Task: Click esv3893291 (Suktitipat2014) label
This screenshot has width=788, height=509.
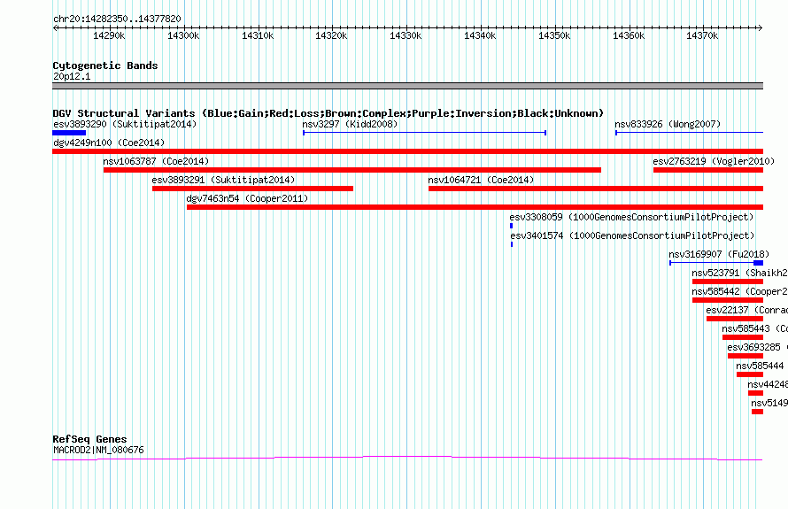Action: point(224,180)
